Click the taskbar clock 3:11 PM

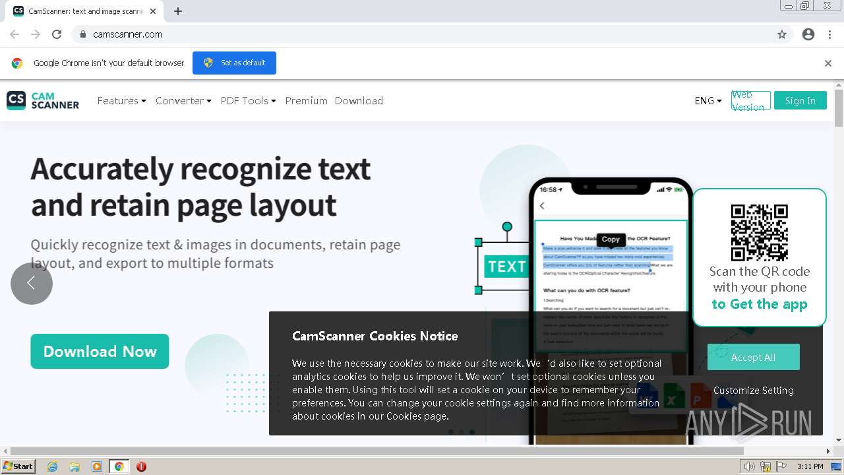810,466
